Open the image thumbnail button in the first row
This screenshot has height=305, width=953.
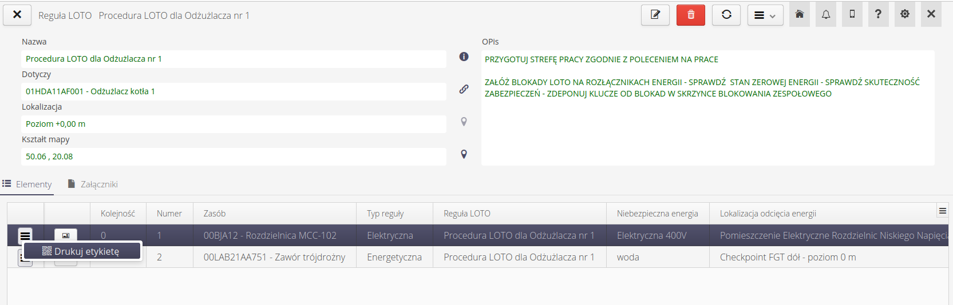[x=66, y=235]
